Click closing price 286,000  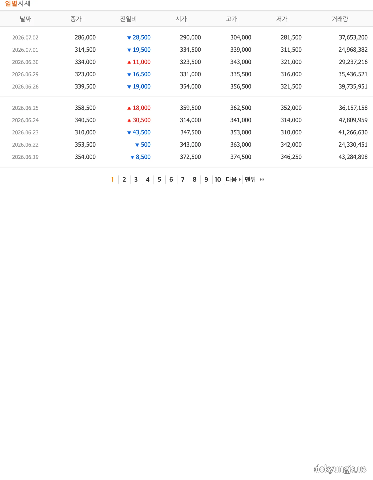(x=85, y=38)
